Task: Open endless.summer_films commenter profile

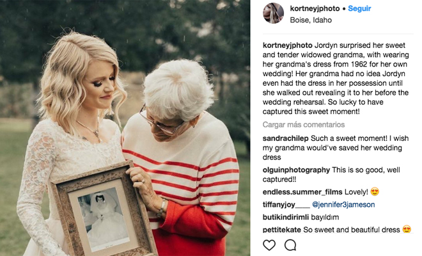Action: pyautogui.click(x=302, y=192)
